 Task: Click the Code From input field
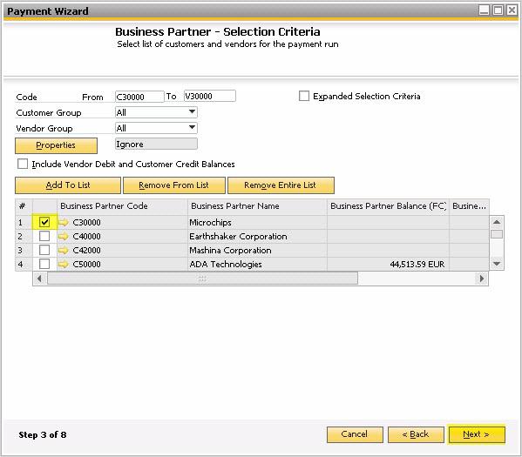point(139,97)
